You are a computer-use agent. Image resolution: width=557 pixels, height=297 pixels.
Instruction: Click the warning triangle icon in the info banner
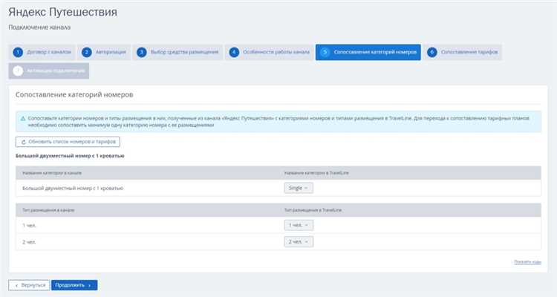coord(23,119)
